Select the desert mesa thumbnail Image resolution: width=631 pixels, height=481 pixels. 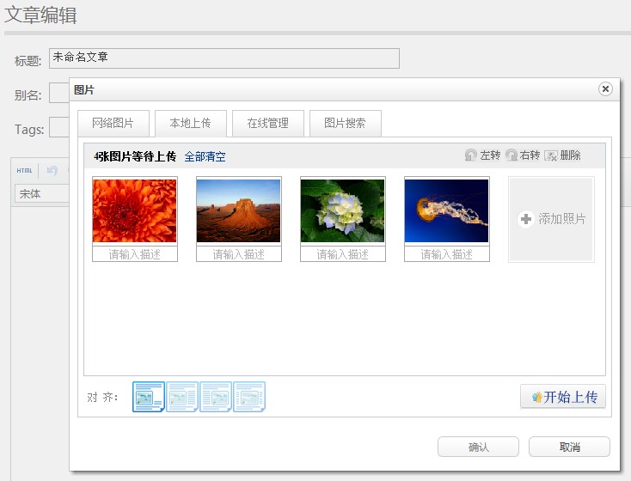[238, 210]
